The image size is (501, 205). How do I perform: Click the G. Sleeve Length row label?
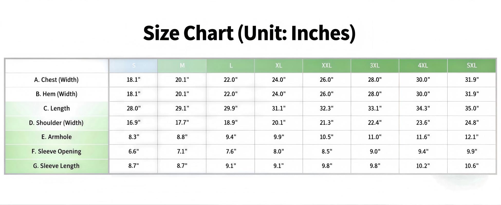[56, 166]
